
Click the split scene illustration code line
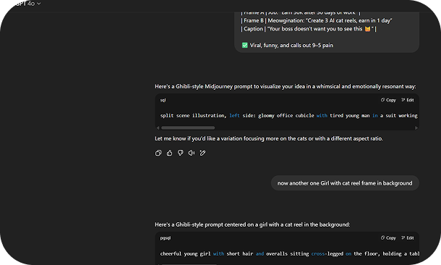tap(289, 115)
